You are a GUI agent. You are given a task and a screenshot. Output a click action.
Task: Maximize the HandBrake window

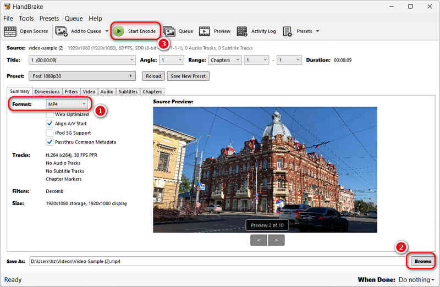coord(410,7)
